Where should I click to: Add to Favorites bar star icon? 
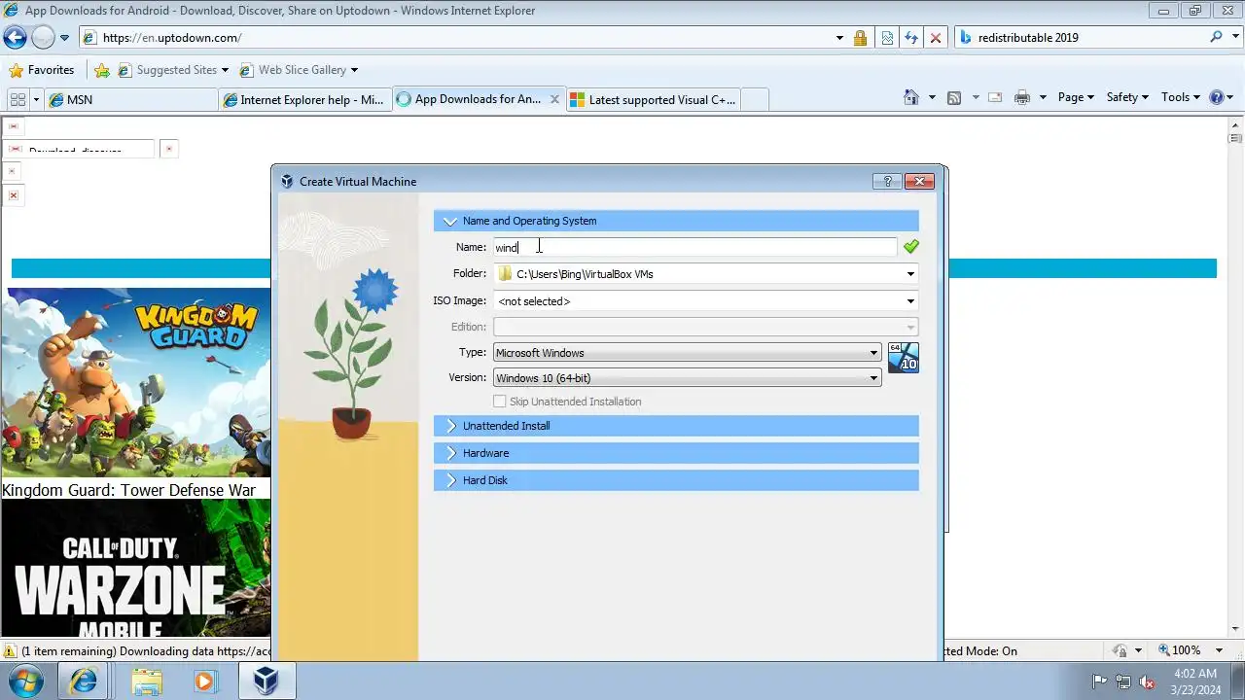(101, 70)
